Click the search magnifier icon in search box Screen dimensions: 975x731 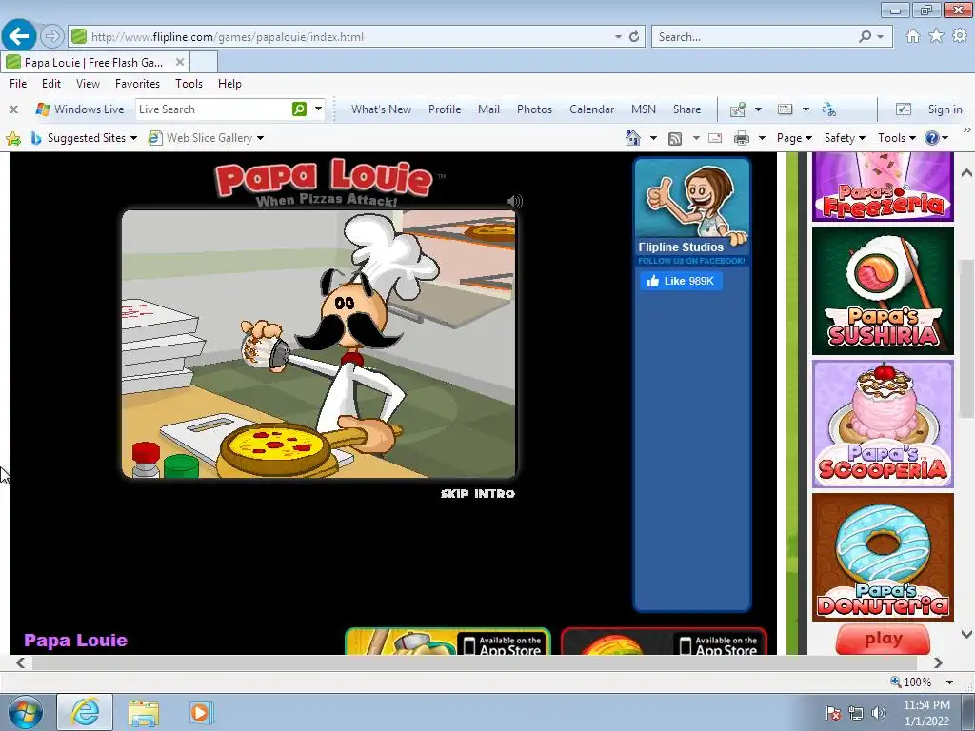point(865,37)
